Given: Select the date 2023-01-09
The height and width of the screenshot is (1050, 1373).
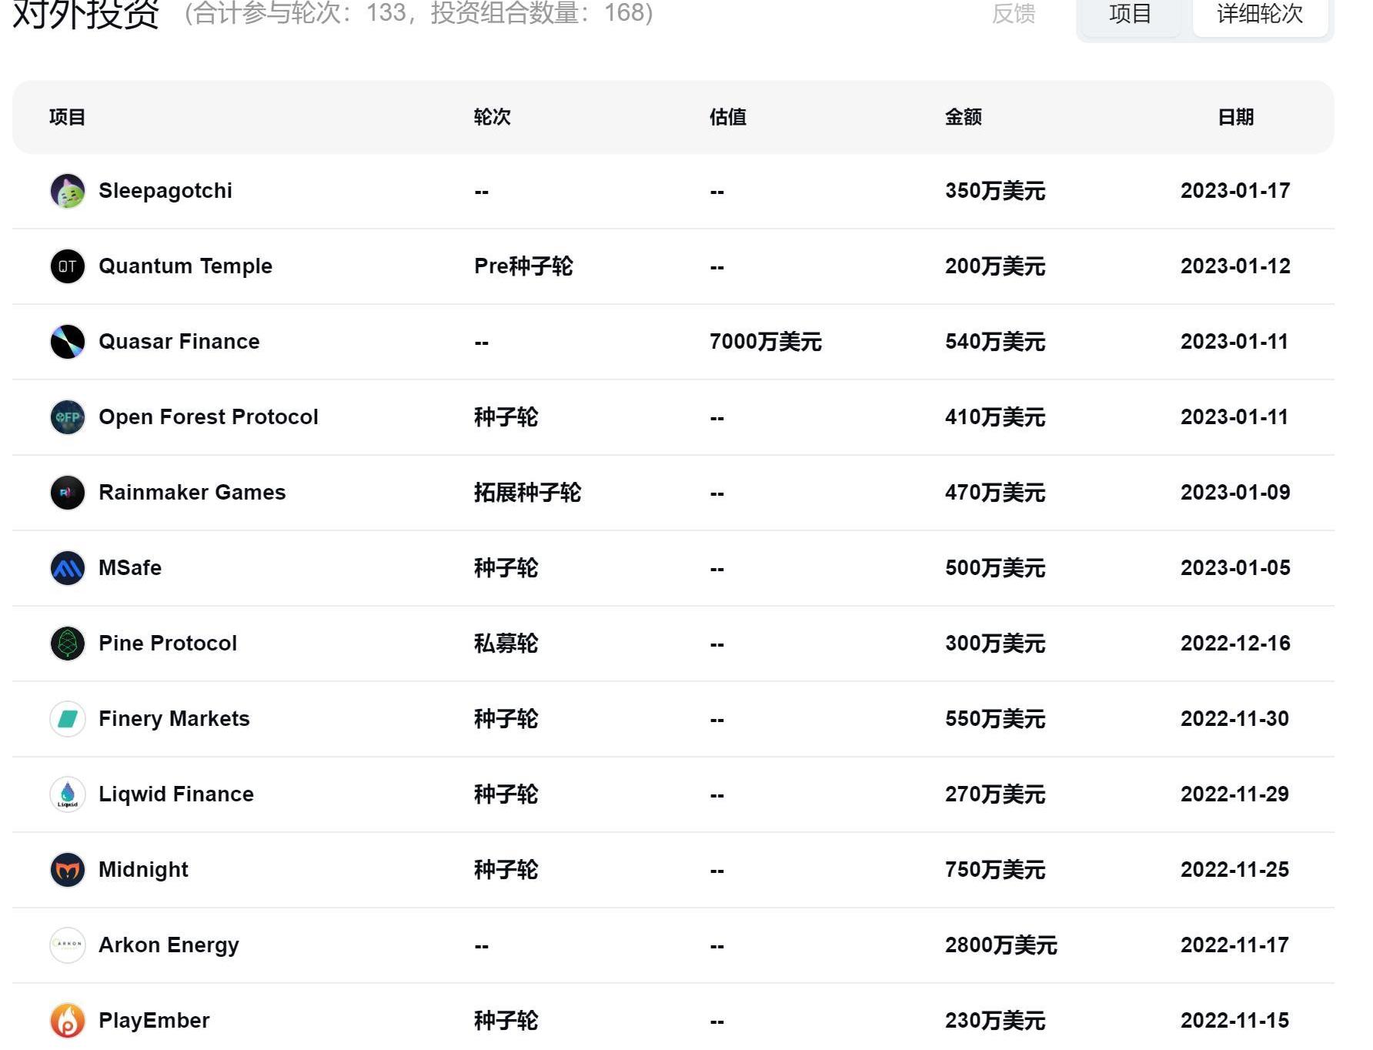Looking at the screenshot, I should coord(1235,493).
